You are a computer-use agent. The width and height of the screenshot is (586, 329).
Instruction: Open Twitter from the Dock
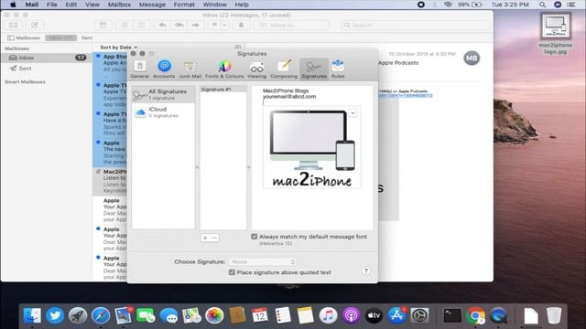(x=55, y=315)
